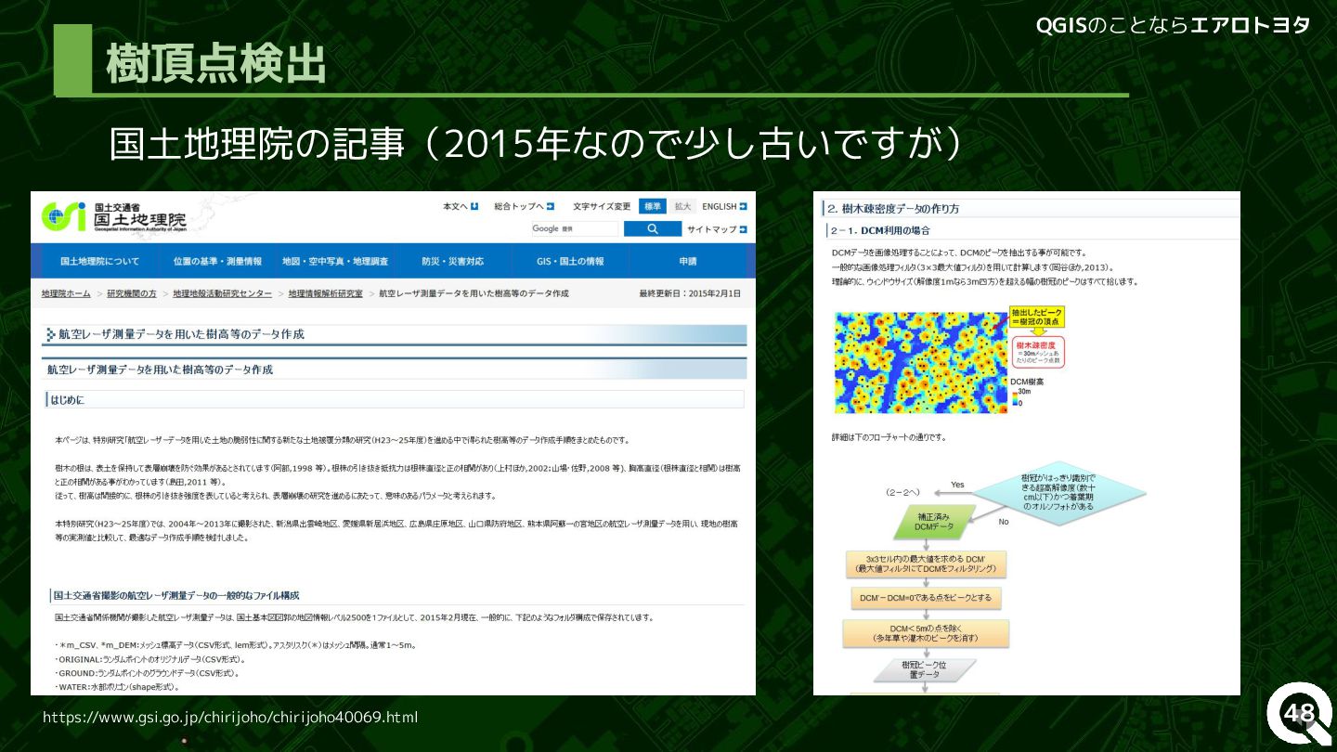Click the ・ORIGINAL:ランダムポイント list line
This screenshot has width=1337, height=752.
[149, 659]
